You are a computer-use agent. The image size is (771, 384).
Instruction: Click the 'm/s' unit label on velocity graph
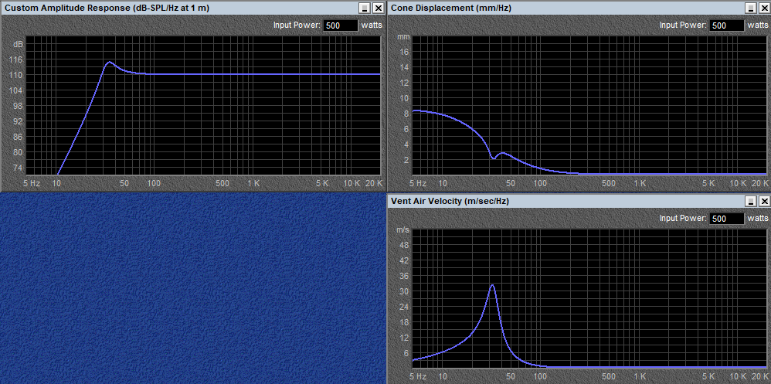402,229
